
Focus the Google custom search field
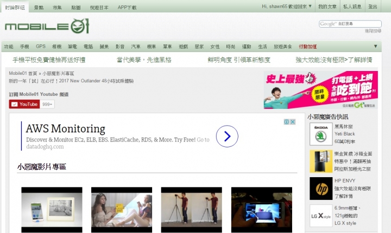350,24
